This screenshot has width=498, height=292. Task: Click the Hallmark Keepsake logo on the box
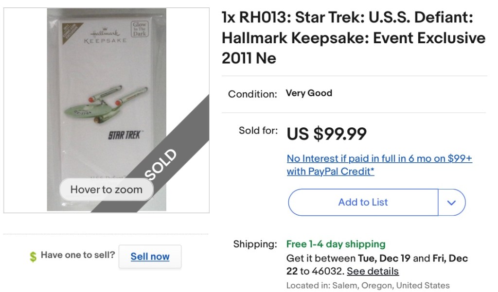[x=105, y=36]
